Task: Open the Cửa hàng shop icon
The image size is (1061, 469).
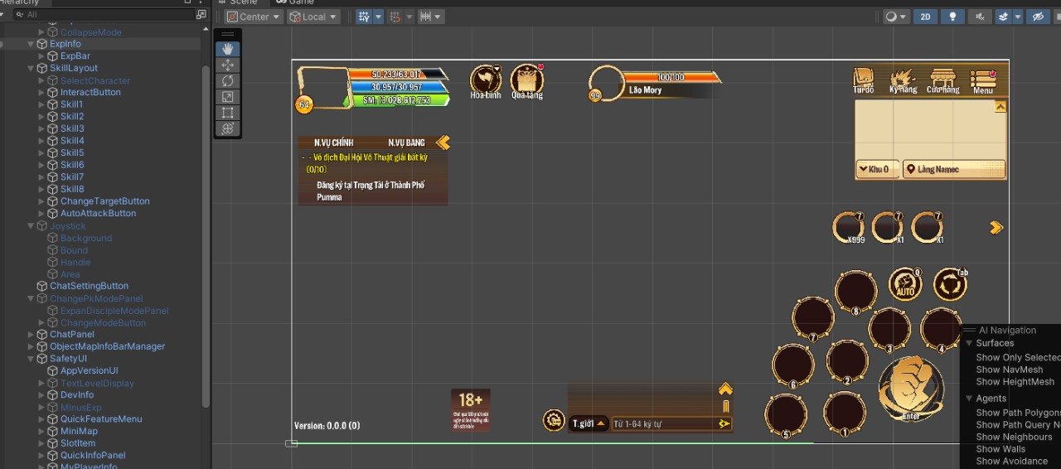Action: 942,80
